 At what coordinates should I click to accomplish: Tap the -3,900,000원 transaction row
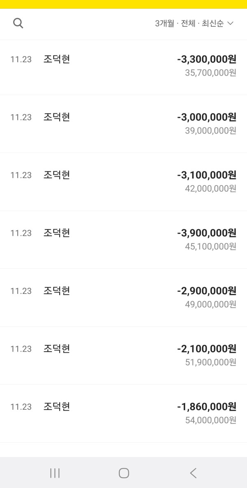(123, 239)
